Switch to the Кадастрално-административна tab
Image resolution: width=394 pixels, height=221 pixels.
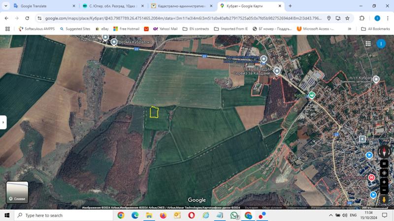181,6
